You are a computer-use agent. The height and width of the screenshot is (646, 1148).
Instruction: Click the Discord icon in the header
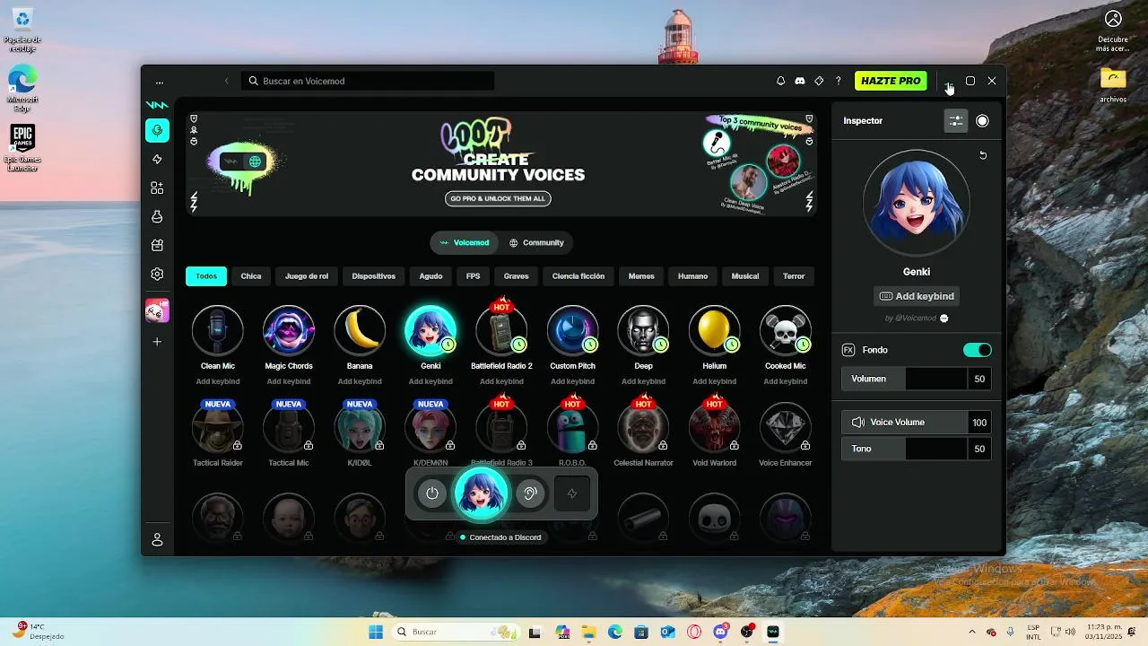(x=800, y=81)
